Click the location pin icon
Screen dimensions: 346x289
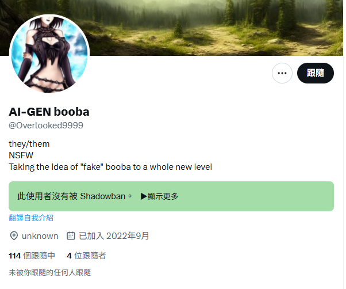point(14,236)
